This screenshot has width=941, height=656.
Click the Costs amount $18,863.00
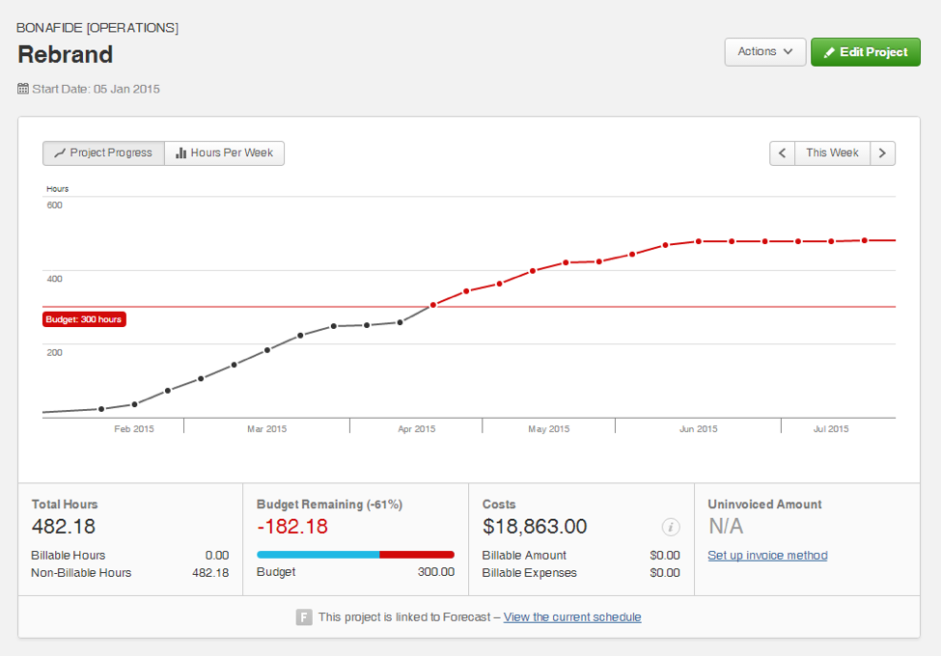click(535, 527)
